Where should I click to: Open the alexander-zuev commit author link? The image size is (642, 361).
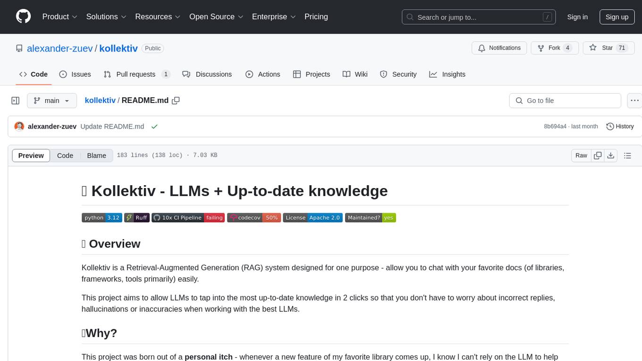[x=52, y=126]
